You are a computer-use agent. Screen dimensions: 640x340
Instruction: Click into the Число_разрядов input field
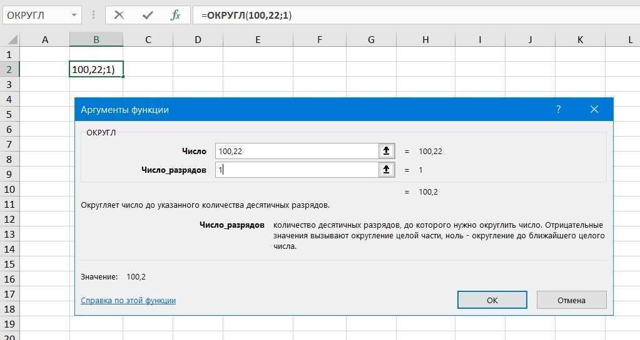[x=297, y=170]
